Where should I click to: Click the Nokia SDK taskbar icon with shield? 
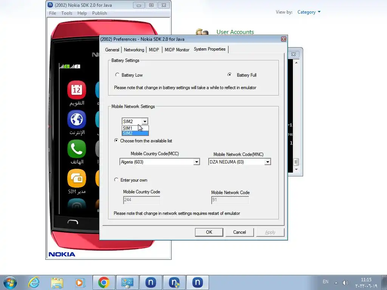[x=174, y=282]
